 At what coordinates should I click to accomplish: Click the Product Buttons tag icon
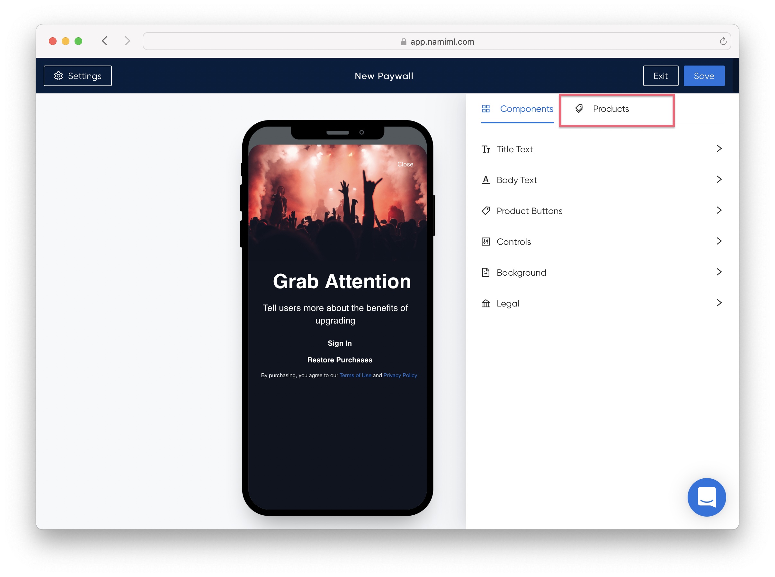click(485, 211)
